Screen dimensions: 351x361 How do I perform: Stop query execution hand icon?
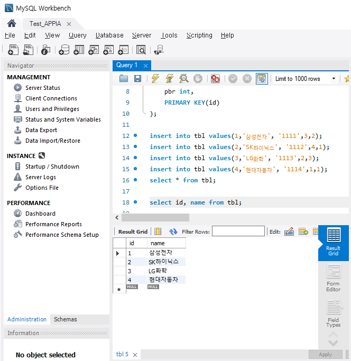198,79
